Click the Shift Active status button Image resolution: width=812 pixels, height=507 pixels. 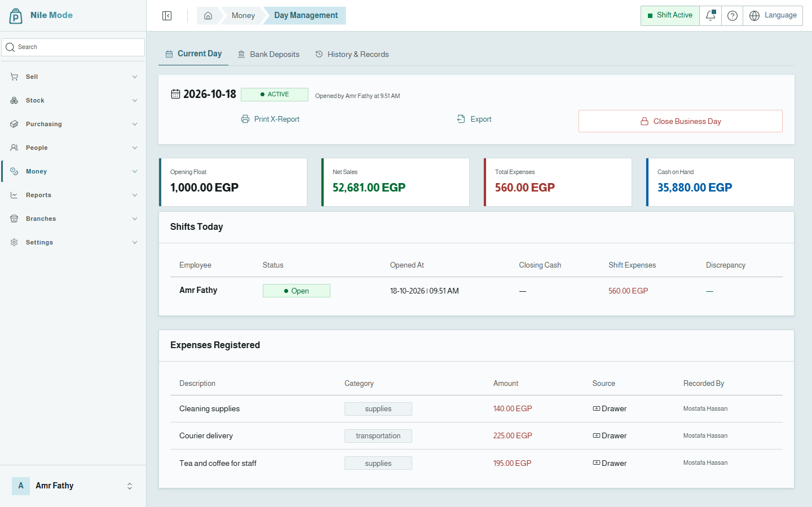[x=670, y=16]
